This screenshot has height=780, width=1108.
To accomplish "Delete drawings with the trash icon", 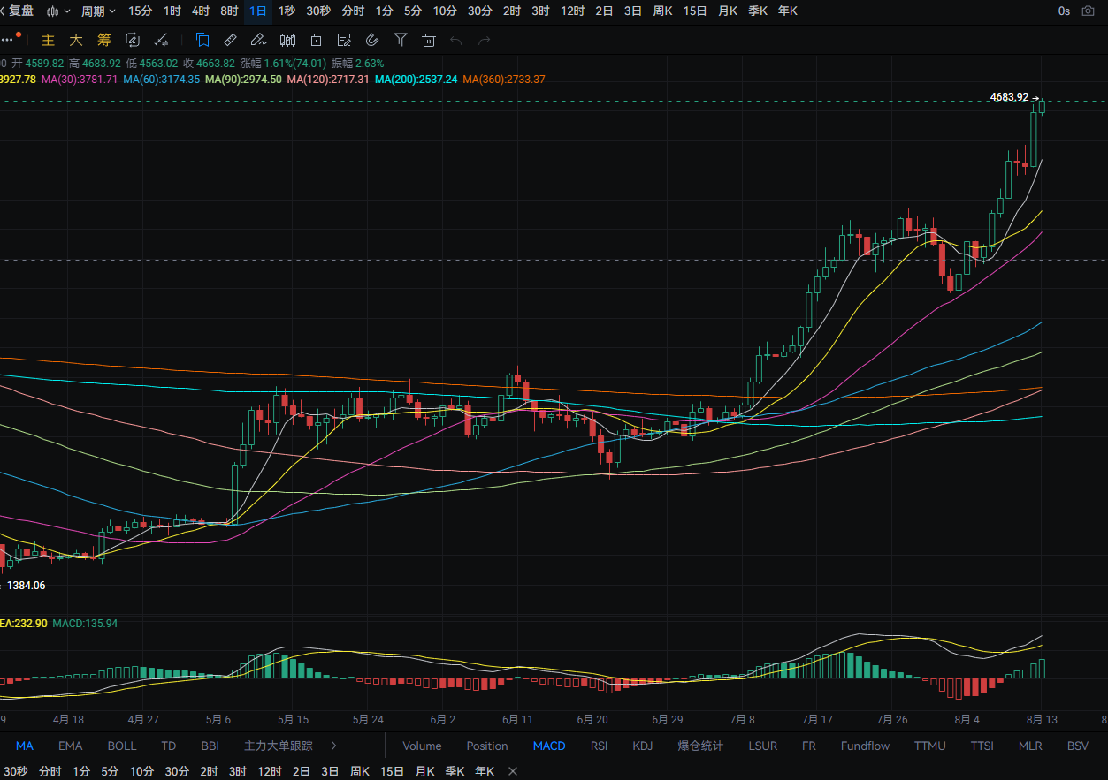I will (429, 40).
